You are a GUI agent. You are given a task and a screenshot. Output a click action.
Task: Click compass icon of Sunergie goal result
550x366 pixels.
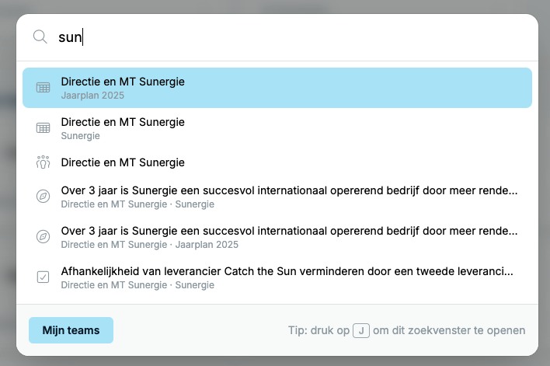(x=44, y=196)
